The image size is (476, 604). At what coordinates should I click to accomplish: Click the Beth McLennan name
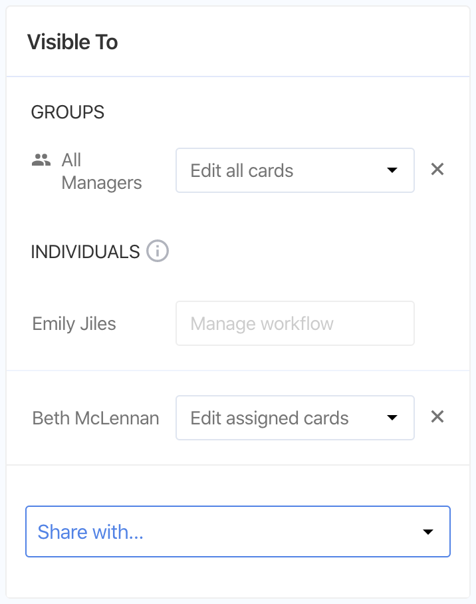pyautogui.click(x=96, y=418)
